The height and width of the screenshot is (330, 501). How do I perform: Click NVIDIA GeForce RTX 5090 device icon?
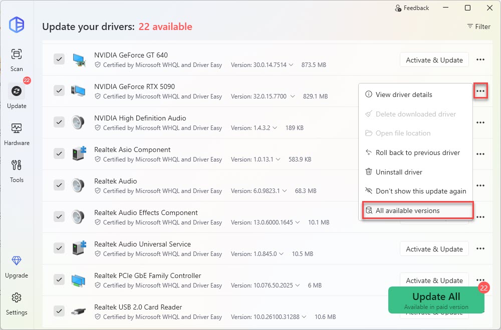pyautogui.click(x=79, y=91)
